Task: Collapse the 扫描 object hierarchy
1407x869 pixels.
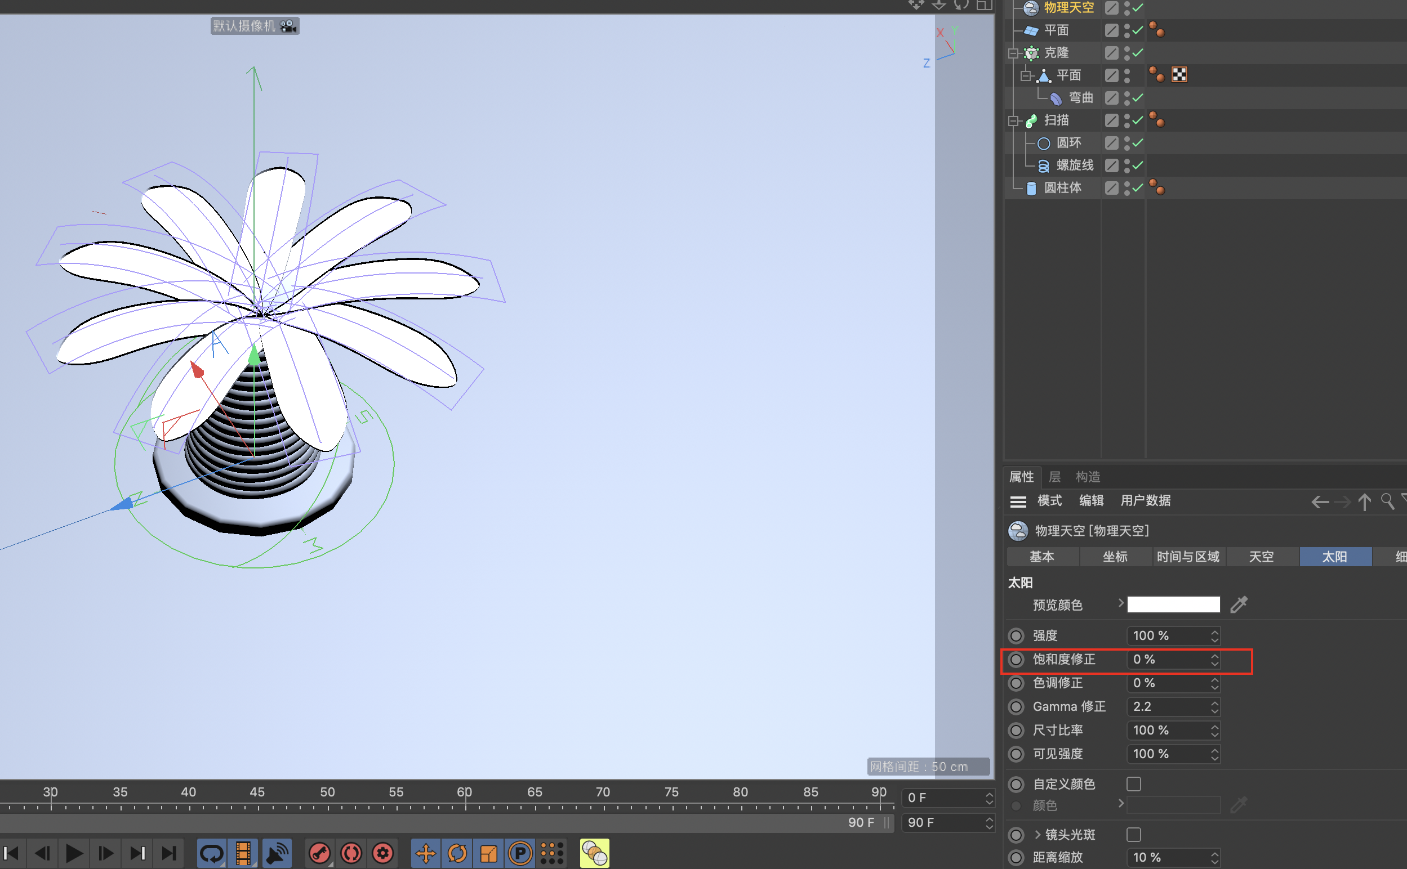Action: (1013, 120)
